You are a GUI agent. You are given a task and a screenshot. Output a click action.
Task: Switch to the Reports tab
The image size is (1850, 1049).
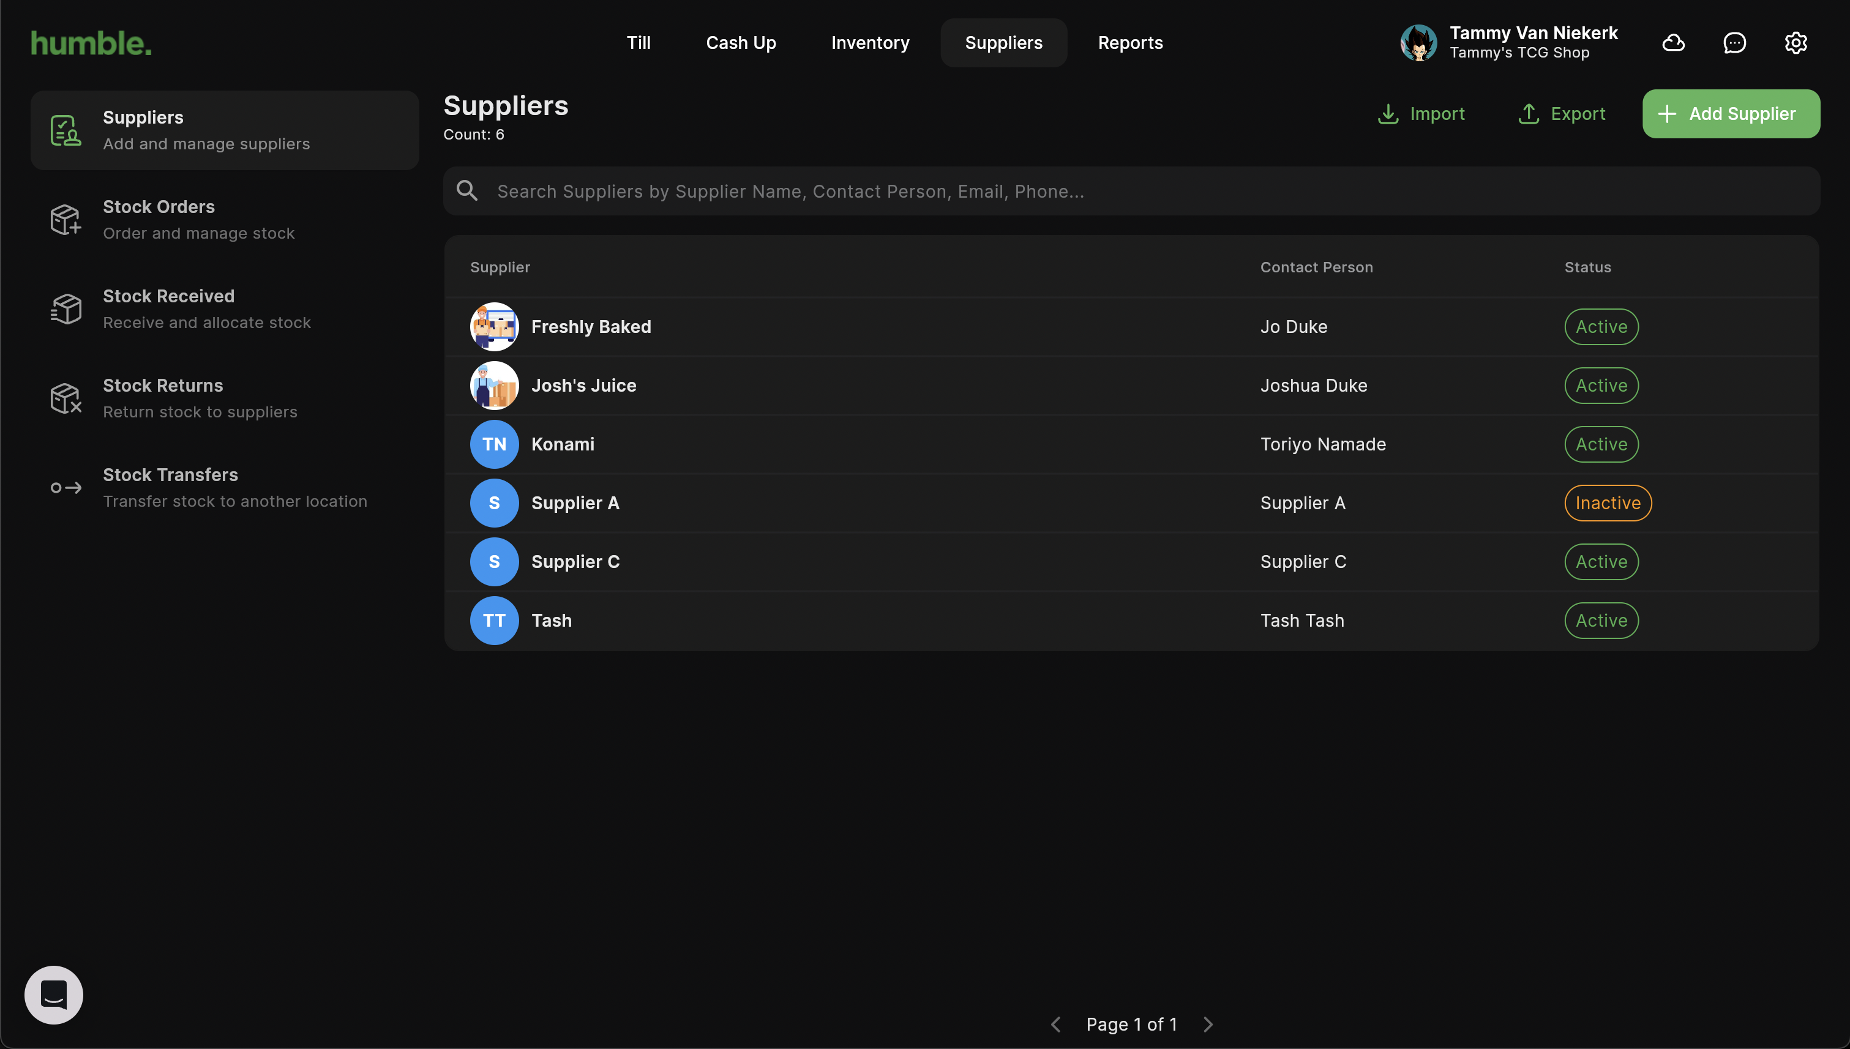[x=1129, y=43]
